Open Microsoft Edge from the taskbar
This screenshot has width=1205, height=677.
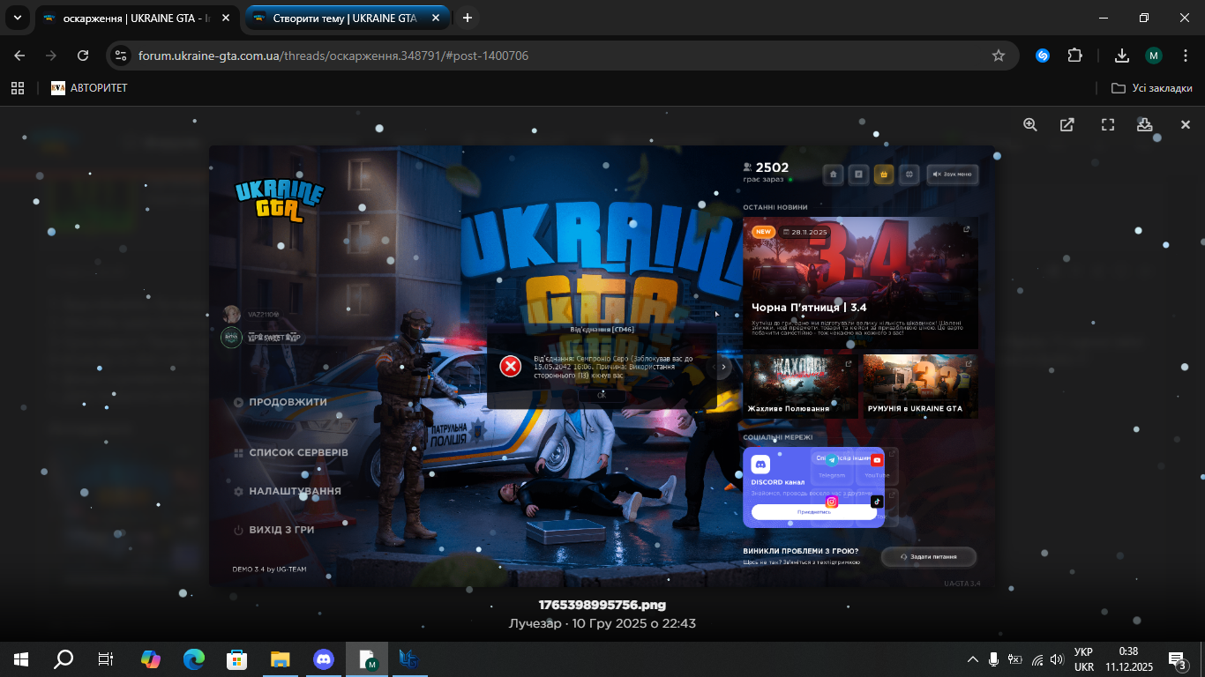point(194,659)
